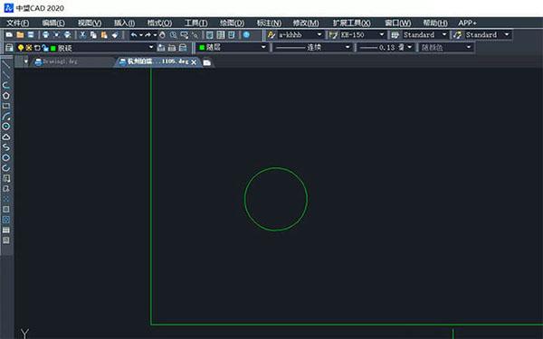Open the Window (W) menu
Image resolution: width=543 pixels, height=339 pixels.
coord(397,23)
